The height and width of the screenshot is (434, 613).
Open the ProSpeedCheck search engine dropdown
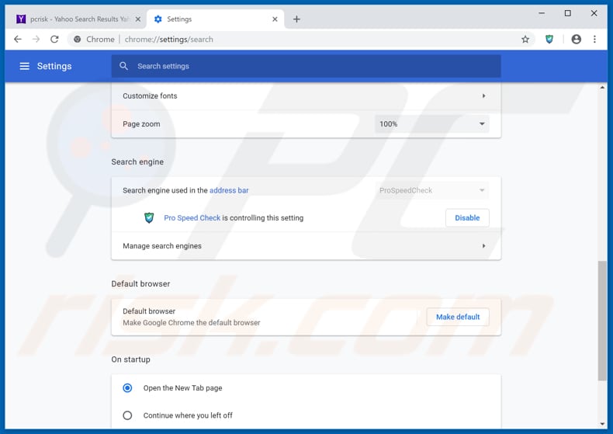pos(431,190)
